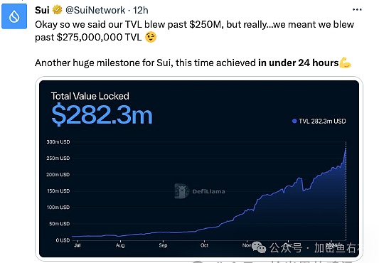Click the 300m USD y-axis label
379x263 pixels.
[x=58, y=142]
